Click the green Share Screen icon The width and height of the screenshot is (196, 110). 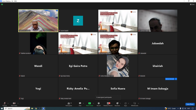pyautogui.click(x=89, y=103)
